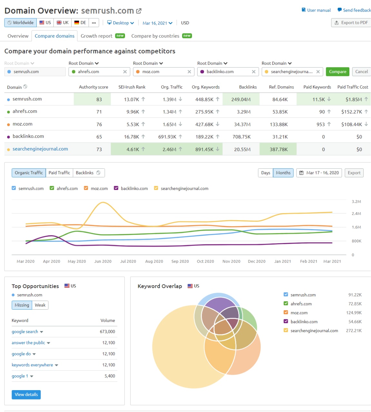This screenshot has height=412, width=371.
Task: Open Root Domain dropdown above backlinko.com
Action: tap(213, 63)
